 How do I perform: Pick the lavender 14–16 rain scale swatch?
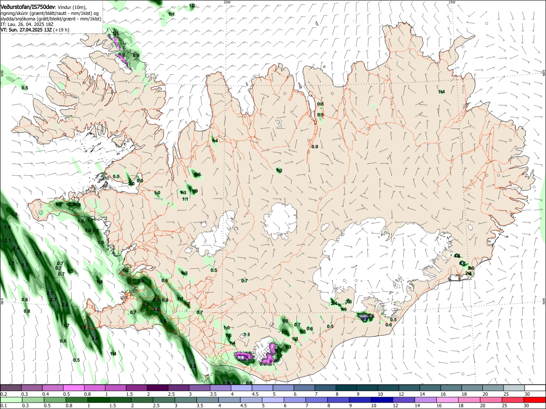(425, 400)
